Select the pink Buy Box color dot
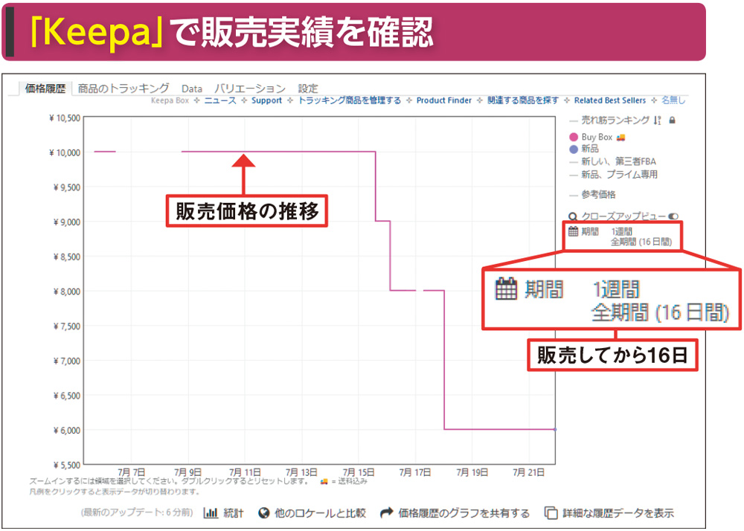The image size is (744, 531). tap(573, 137)
